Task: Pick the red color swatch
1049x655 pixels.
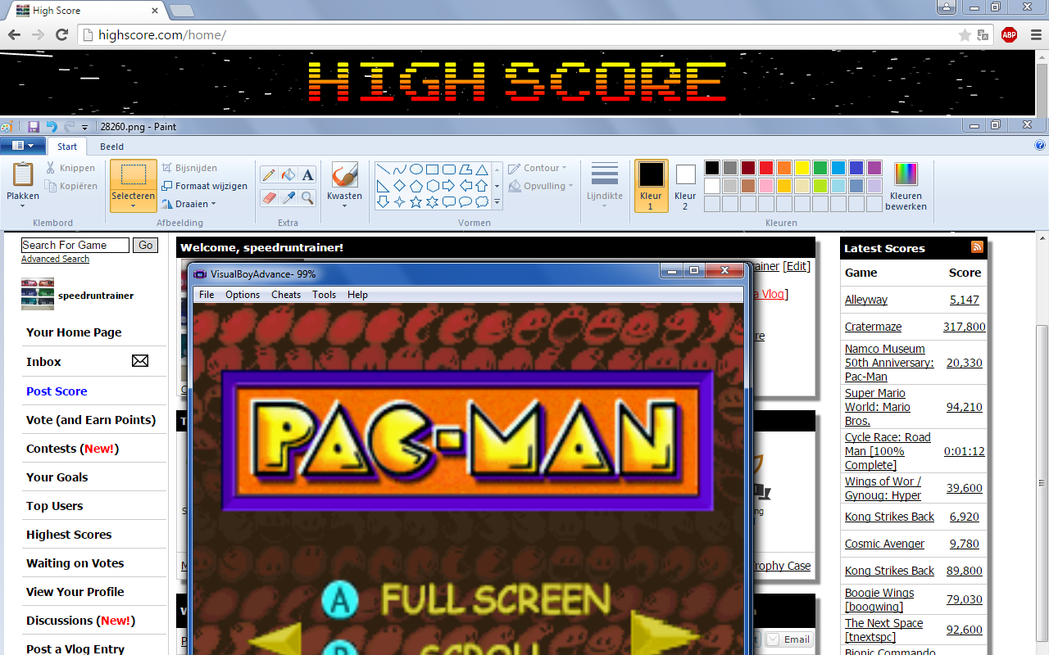Action: (766, 168)
